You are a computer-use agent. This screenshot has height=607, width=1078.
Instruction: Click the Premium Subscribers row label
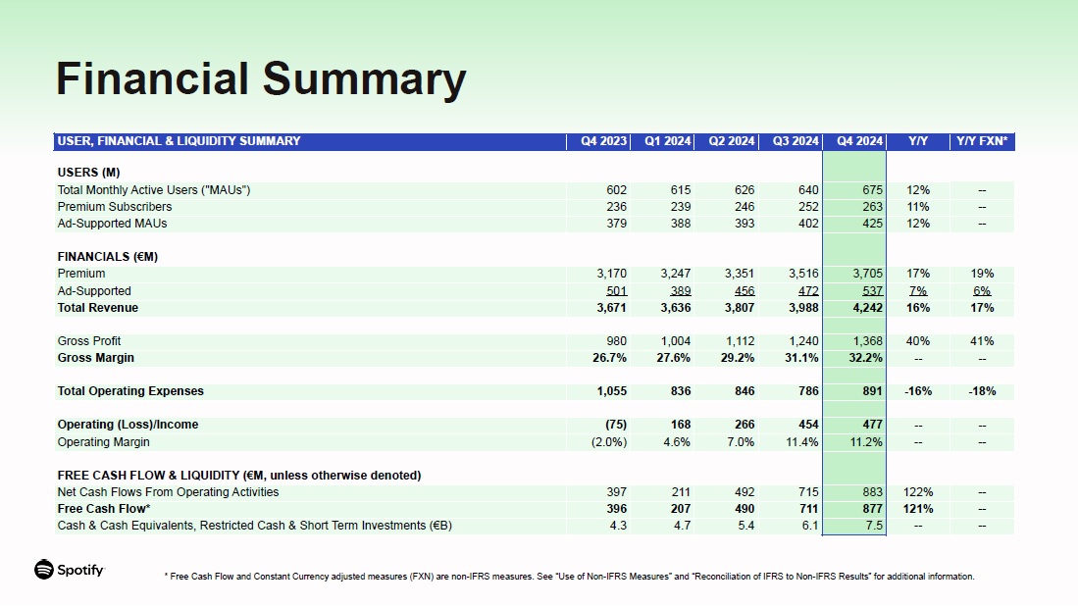click(x=115, y=207)
